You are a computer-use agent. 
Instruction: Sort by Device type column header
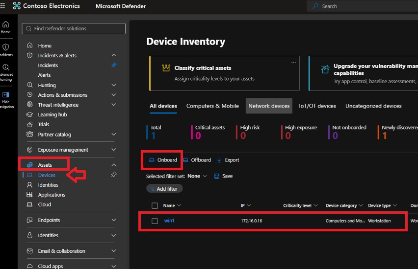pos(383,205)
